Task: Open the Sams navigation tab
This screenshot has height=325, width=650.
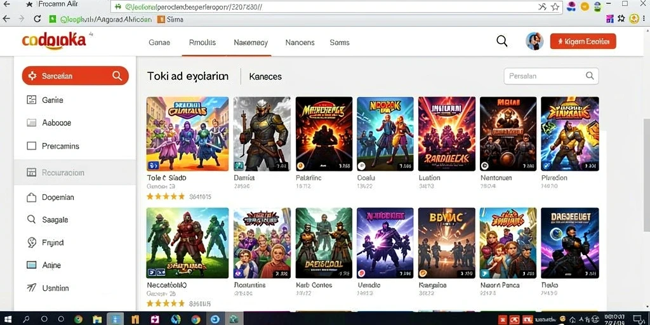Action: coord(340,43)
